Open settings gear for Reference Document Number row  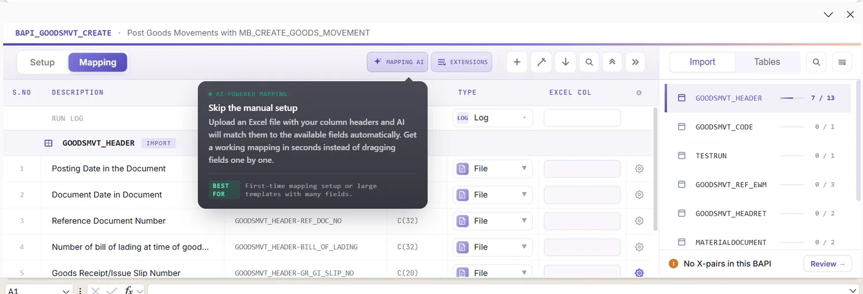[639, 221]
